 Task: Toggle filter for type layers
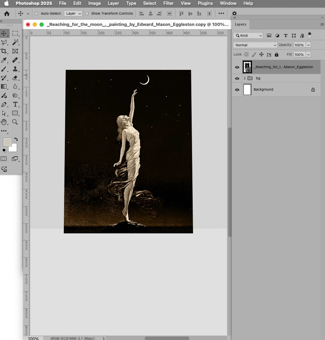285,35
